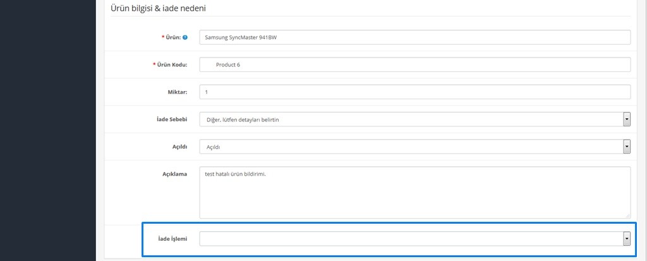Click into the Miktar quantity field
The image size is (647, 261).
pyautogui.click(x=414, y=92)
